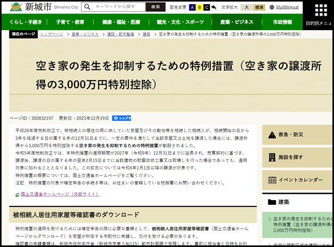Click 被相続人居住用家屋等確認書のダウンロード heading
Viewport: 334px width, 247px height.
point(76,215)
